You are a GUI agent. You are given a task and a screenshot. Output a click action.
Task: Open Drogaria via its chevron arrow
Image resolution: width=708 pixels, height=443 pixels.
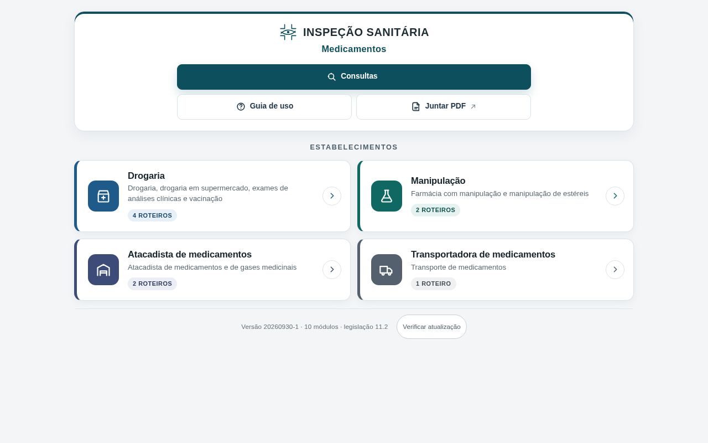point(332,196)
